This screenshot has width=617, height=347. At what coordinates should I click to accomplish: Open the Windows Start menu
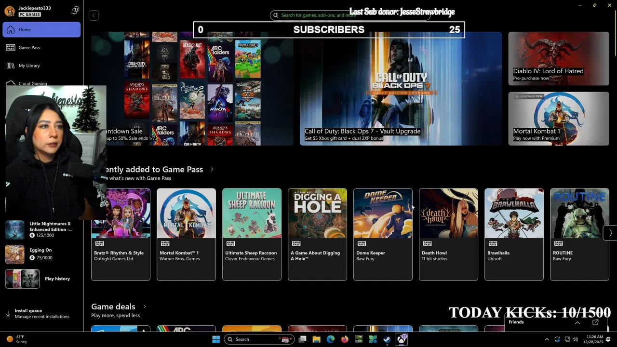click(x=216, y=339)
